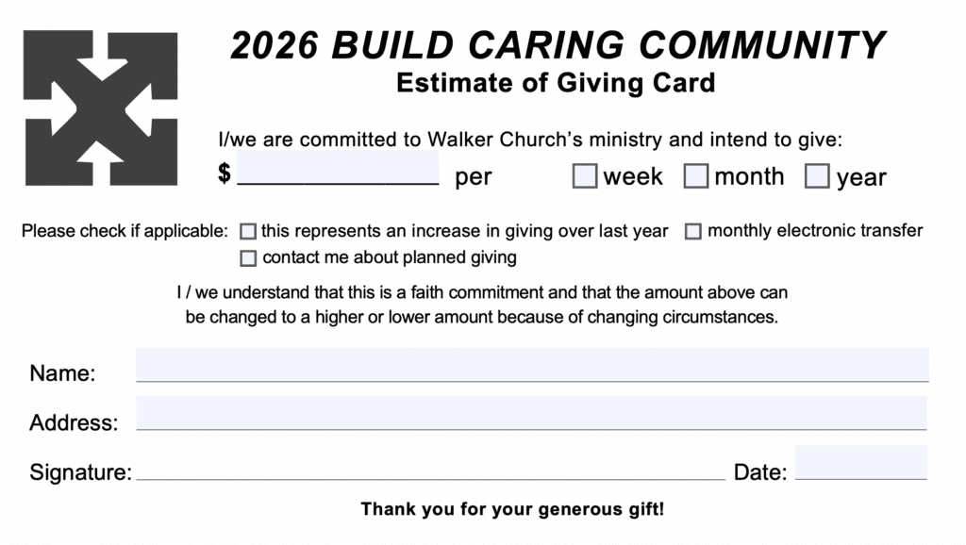Image resolution: width=966 pixels, height=545 pixels.
Task: Tick the increase in giving checkbox
Action: pos(248,231)
